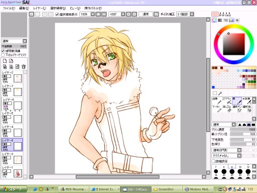The height and width of the screenshot is (193, 257).
Task: Choose the flat brush edge shape
Action: (x=253, y=125)
